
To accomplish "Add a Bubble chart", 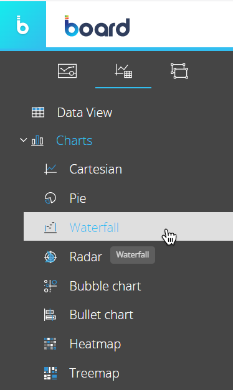I will click(105, 286).
